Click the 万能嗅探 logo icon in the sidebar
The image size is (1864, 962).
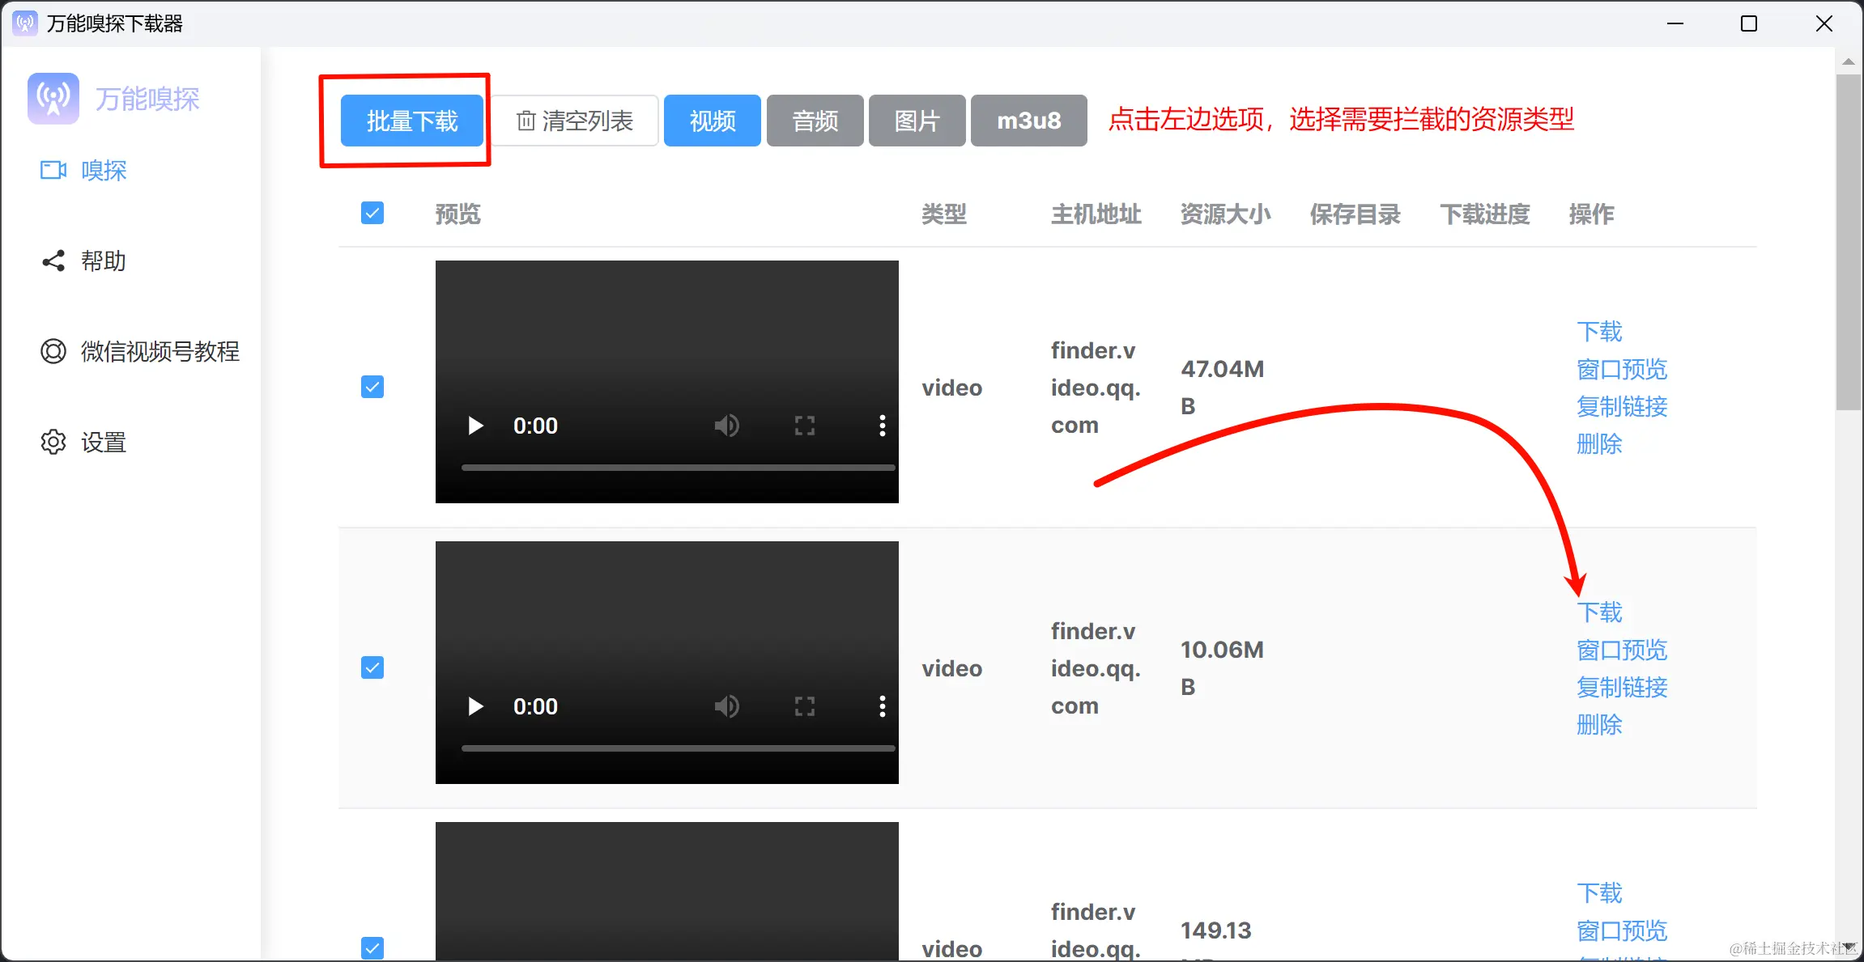(x=53, y=99)
